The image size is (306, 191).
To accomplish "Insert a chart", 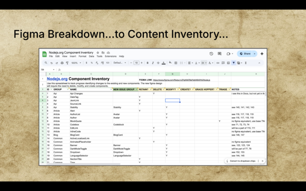I will click(x=228, y=63).
